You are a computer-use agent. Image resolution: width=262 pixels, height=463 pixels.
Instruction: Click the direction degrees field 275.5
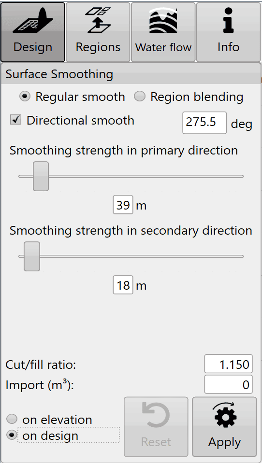coord(204,123)
